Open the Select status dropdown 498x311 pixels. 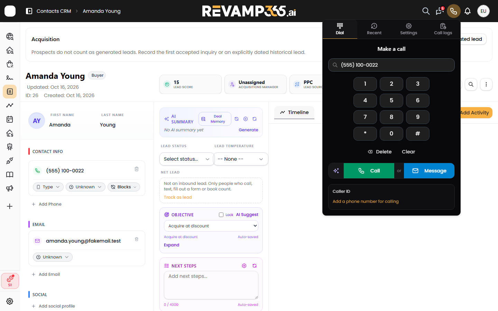187,159
